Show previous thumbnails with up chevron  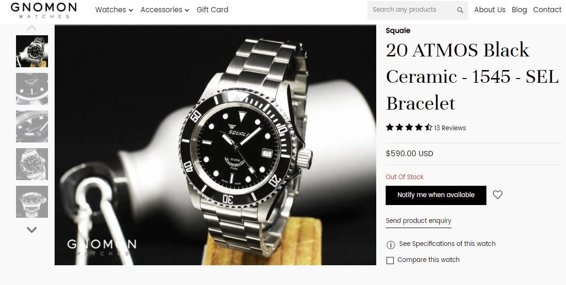32,28
